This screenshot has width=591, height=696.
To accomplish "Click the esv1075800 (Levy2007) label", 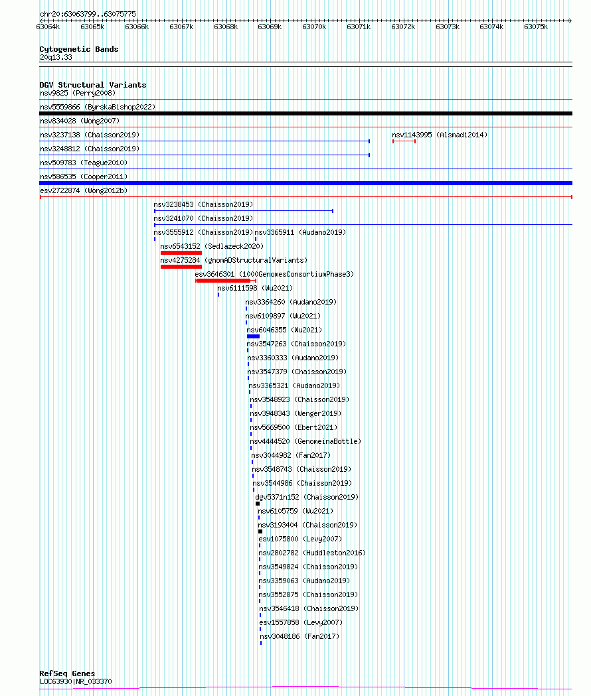I will pos(300,539).
